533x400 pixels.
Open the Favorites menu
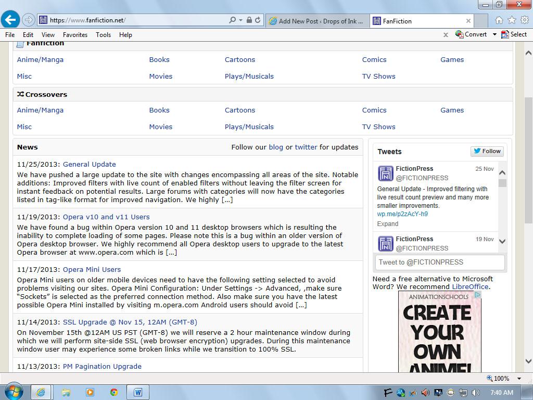(x=75, y=35)
